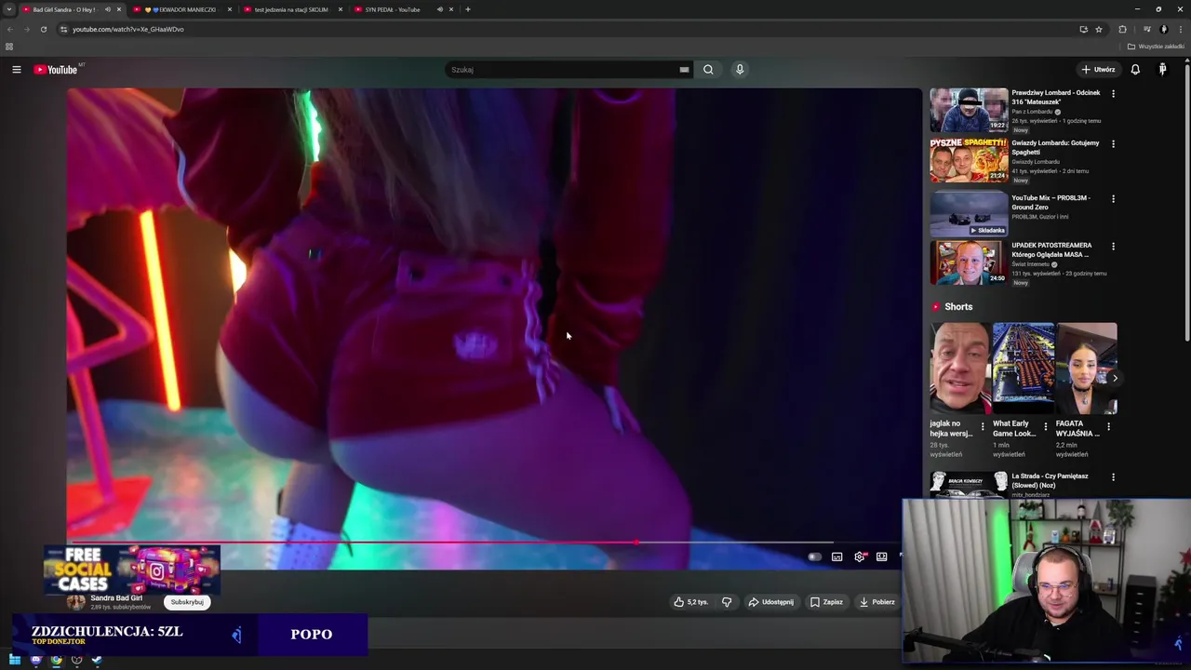
Task: Click the Subskrybuj button
Action: pos(187,602)
